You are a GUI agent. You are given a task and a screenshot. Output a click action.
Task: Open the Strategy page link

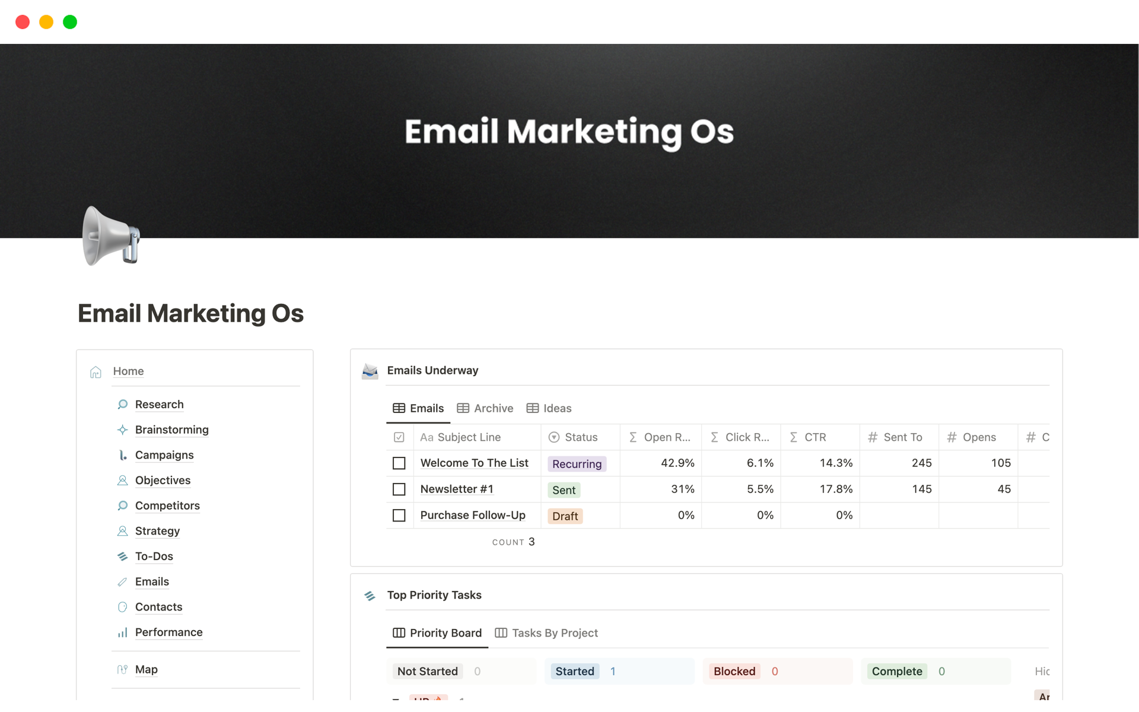pos(157,531)
